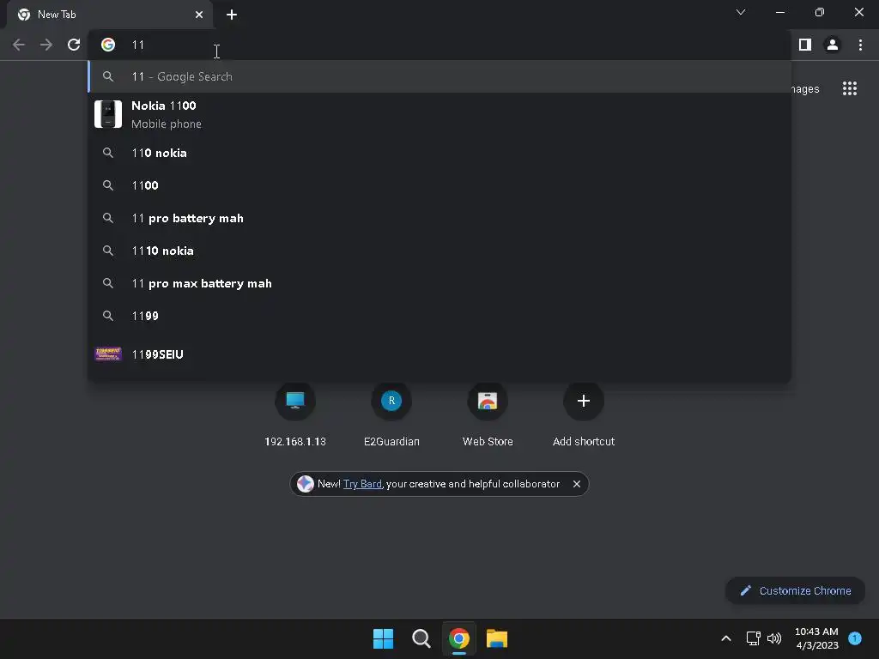Viewport: 879px width, 659px height.
Task: Follow the Try Bard link
Action: point(362,484)
